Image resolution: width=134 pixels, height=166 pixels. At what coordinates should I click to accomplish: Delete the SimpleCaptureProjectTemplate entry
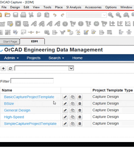(x=80, y=124)
